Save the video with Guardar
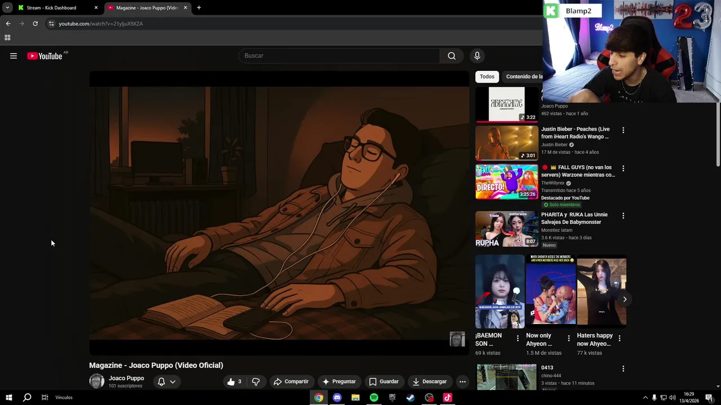This screenshot has height=405, width=721. [x=384, y=381]
